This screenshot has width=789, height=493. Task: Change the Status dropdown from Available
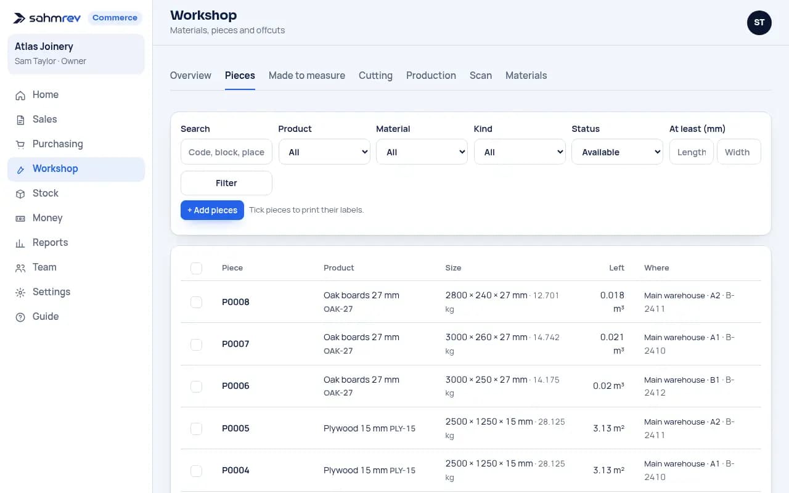[617, 152]
